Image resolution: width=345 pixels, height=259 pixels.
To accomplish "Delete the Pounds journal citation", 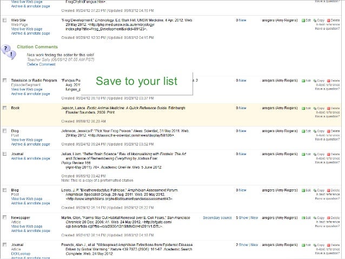I will tap(333, 245).
